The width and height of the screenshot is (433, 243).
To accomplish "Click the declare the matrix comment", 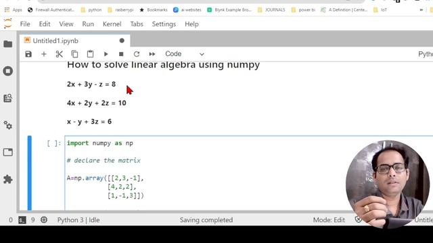I will (x=104, y=161).
